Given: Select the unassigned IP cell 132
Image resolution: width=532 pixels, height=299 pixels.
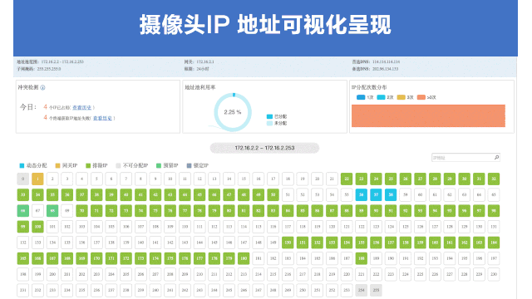Looking at the screenshot, I should coord(23,243).
